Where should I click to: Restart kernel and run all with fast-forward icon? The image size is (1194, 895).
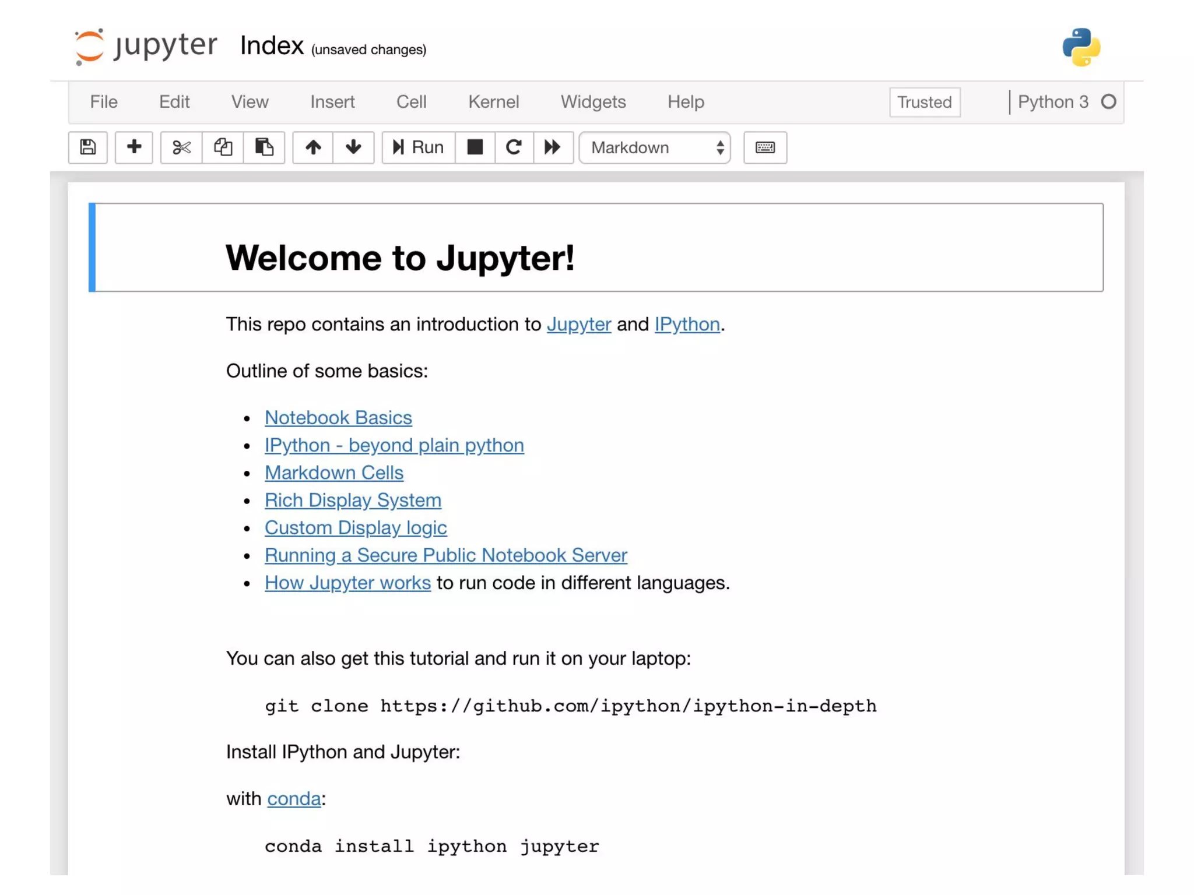[553, 147]
